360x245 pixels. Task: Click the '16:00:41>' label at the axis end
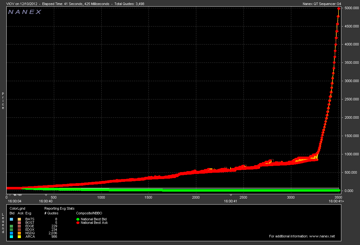point(336,201)
